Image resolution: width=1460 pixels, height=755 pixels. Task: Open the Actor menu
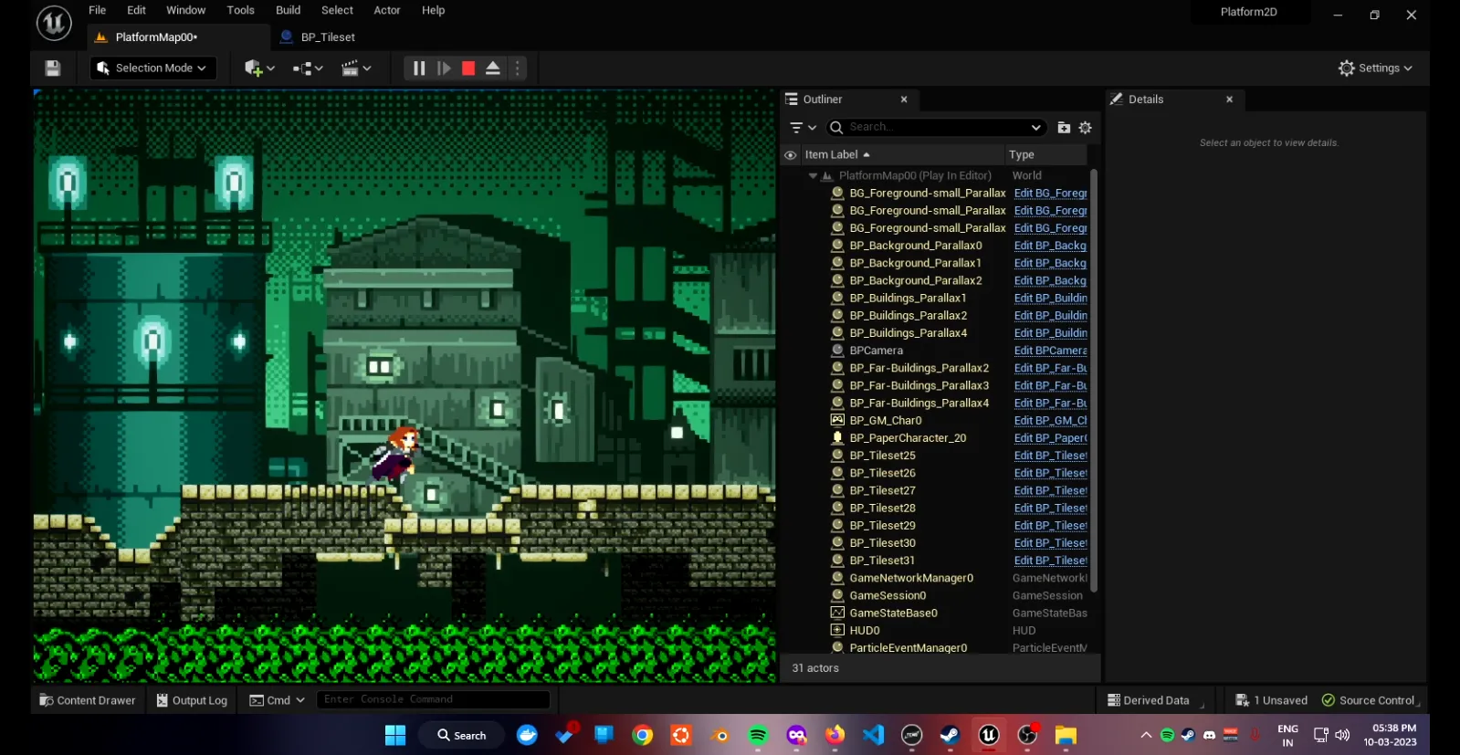coord(387,10)
